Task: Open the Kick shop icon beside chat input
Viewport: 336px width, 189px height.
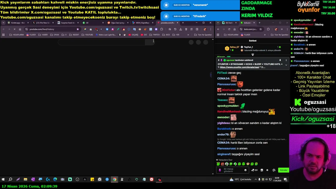Action: point(262,170)
